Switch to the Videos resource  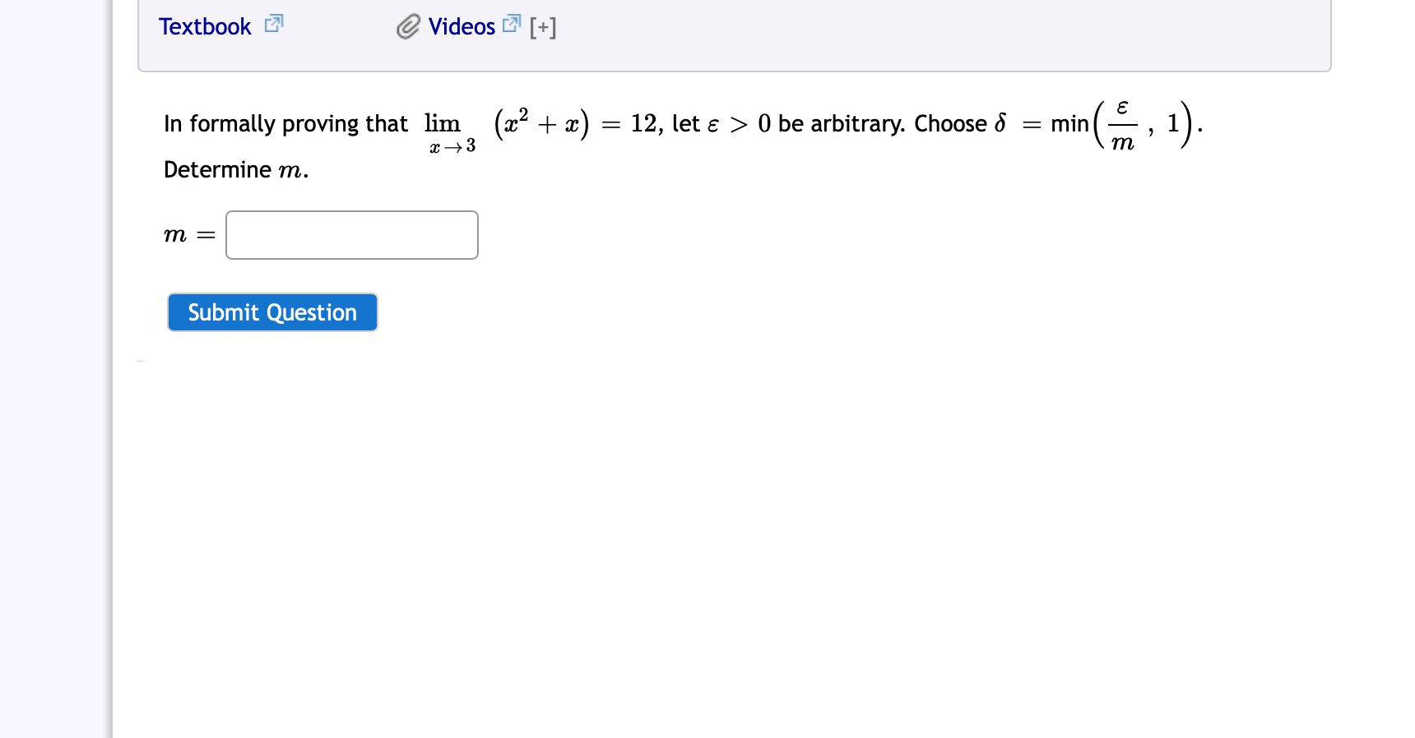(461, 26)
